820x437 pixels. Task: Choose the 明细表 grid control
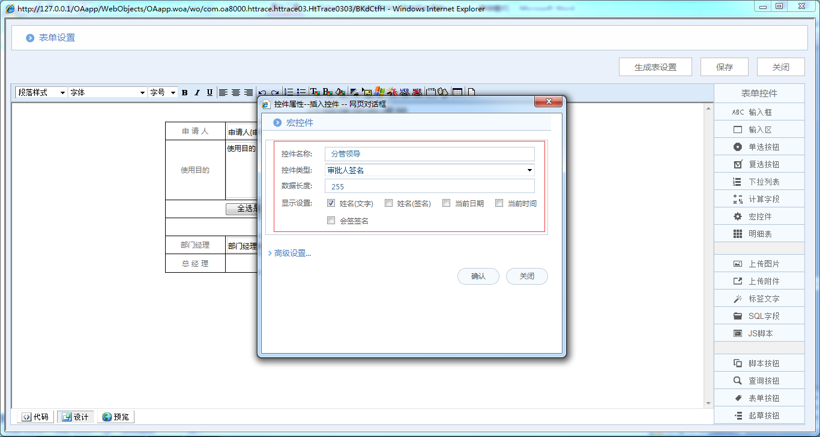pyautogui.click(x=759, y=234)
